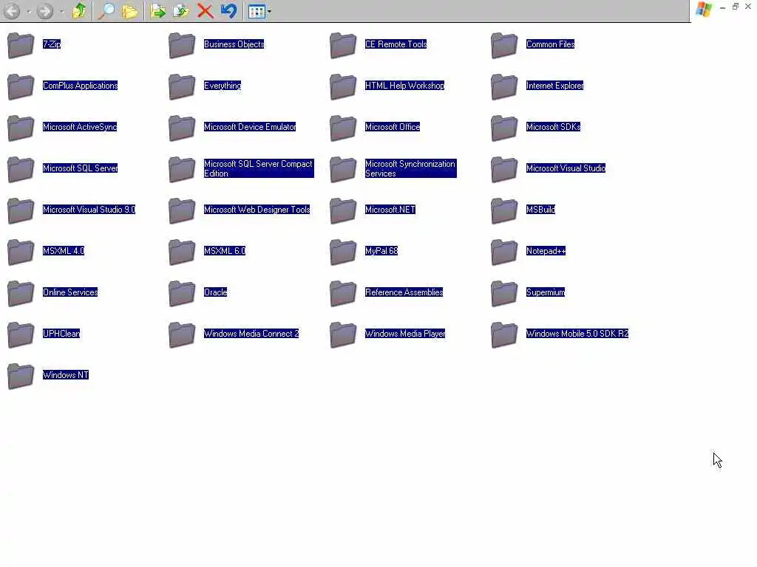
Task: Click the 'Reference Assemblies' folder name
Action: tap(404, 292)
